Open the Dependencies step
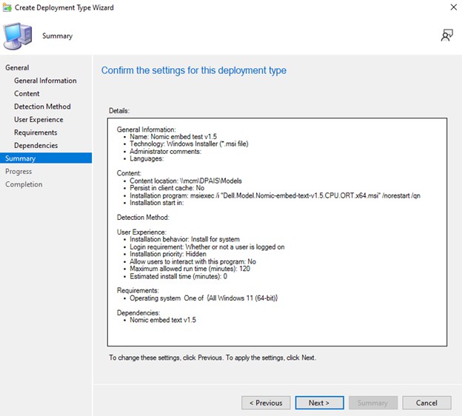 coord(36,145)
